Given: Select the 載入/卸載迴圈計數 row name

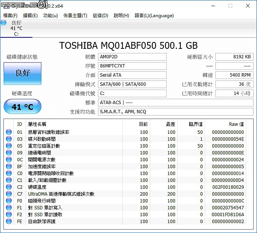Looking at the screenshot, I should (47, 180).
